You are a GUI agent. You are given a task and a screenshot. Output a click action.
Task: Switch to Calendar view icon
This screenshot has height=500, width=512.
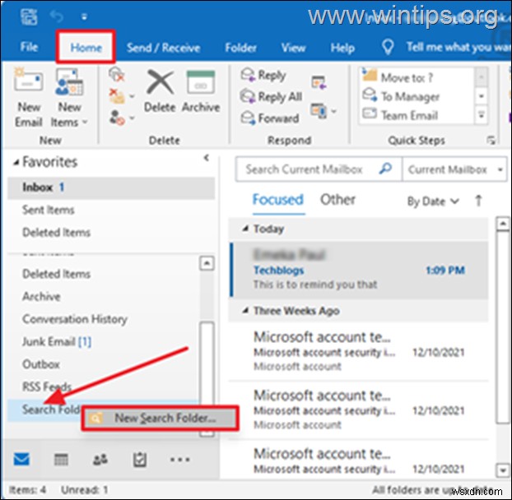(x=61, y=459)
